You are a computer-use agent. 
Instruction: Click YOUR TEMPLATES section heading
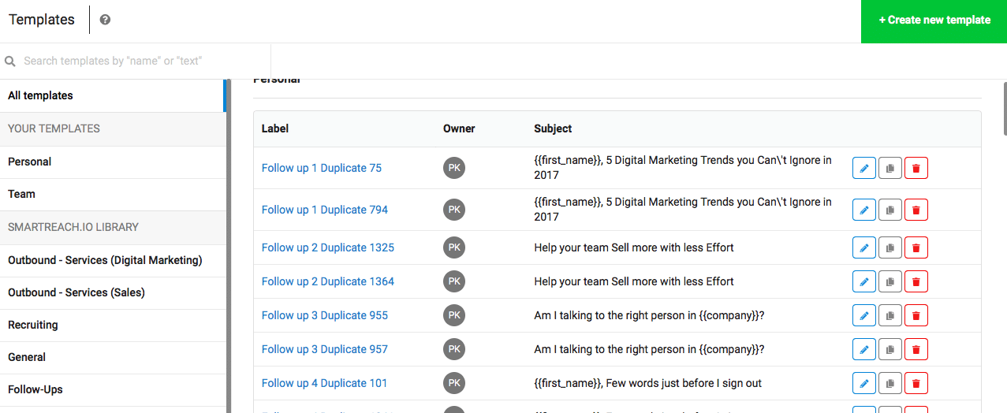coord(54,128)
